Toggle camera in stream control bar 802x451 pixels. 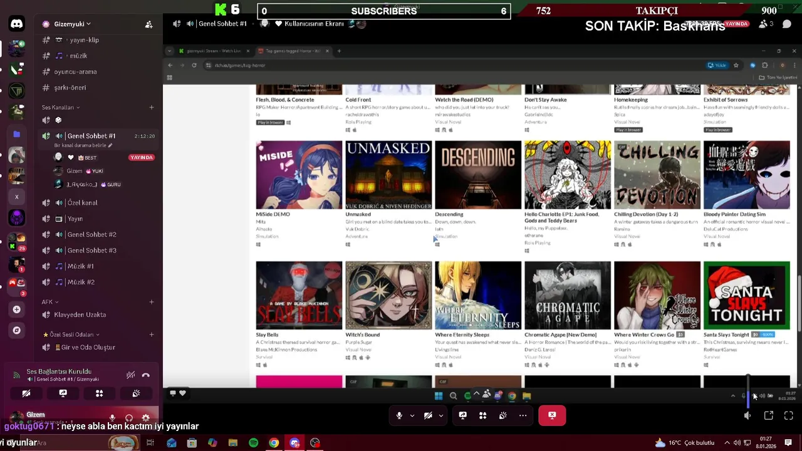(x=428, y=415)
